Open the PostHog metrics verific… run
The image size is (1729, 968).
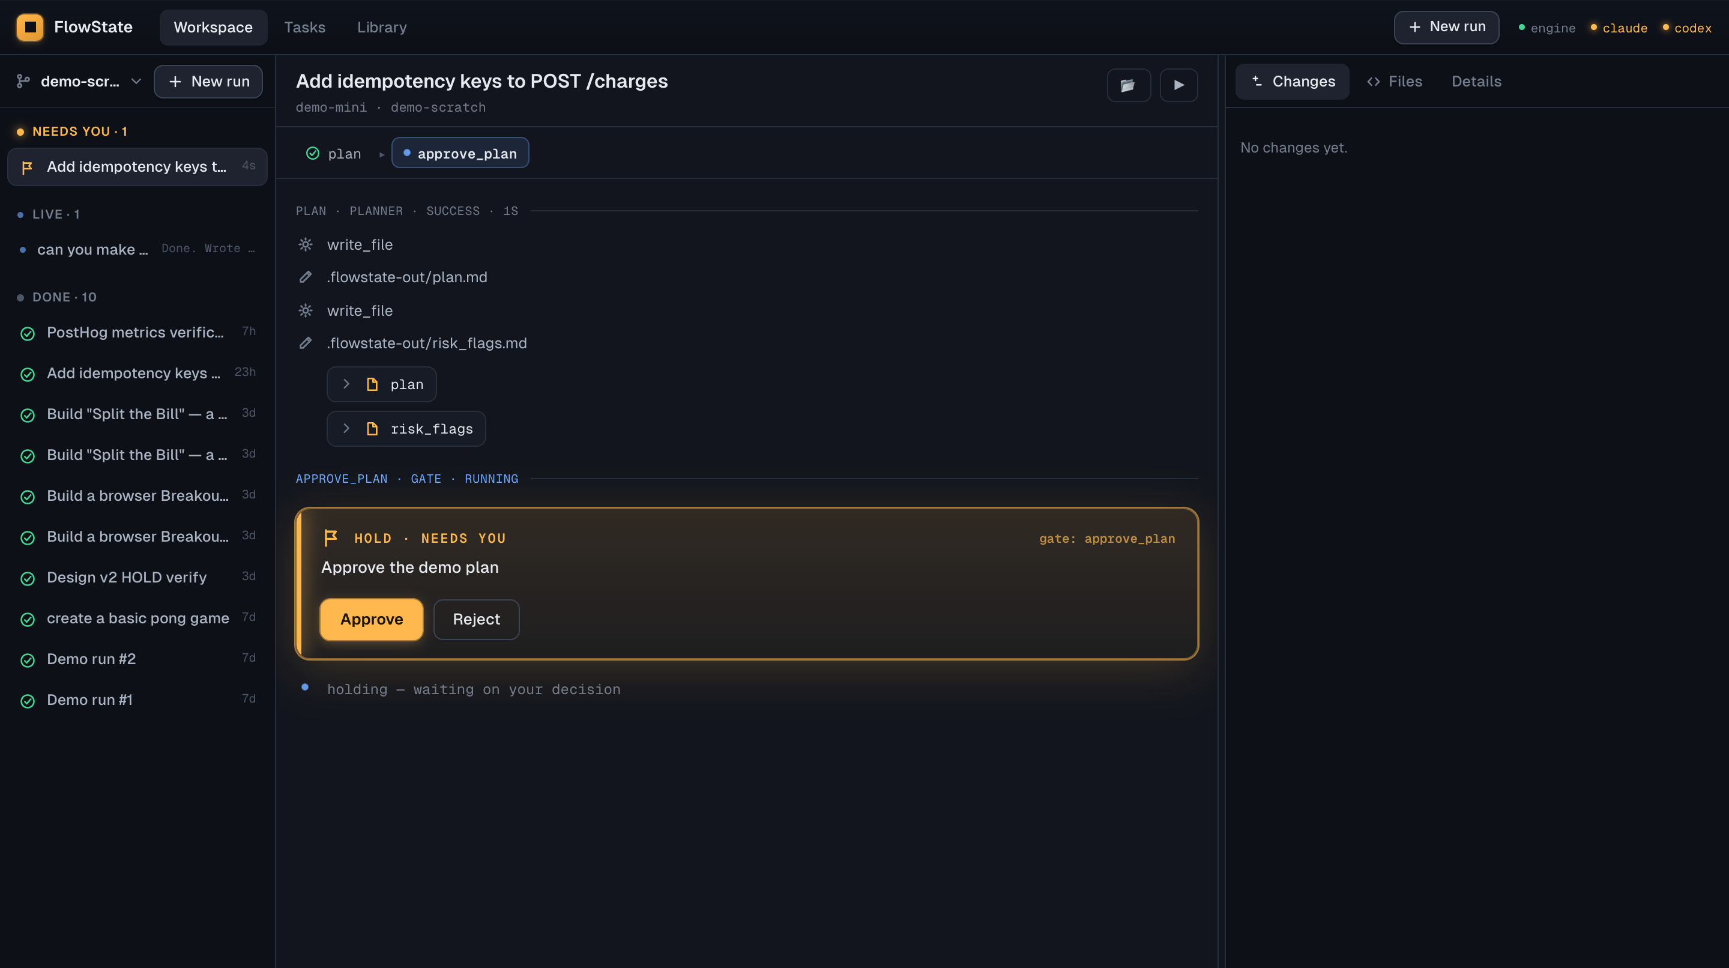(x=137, y=332)
